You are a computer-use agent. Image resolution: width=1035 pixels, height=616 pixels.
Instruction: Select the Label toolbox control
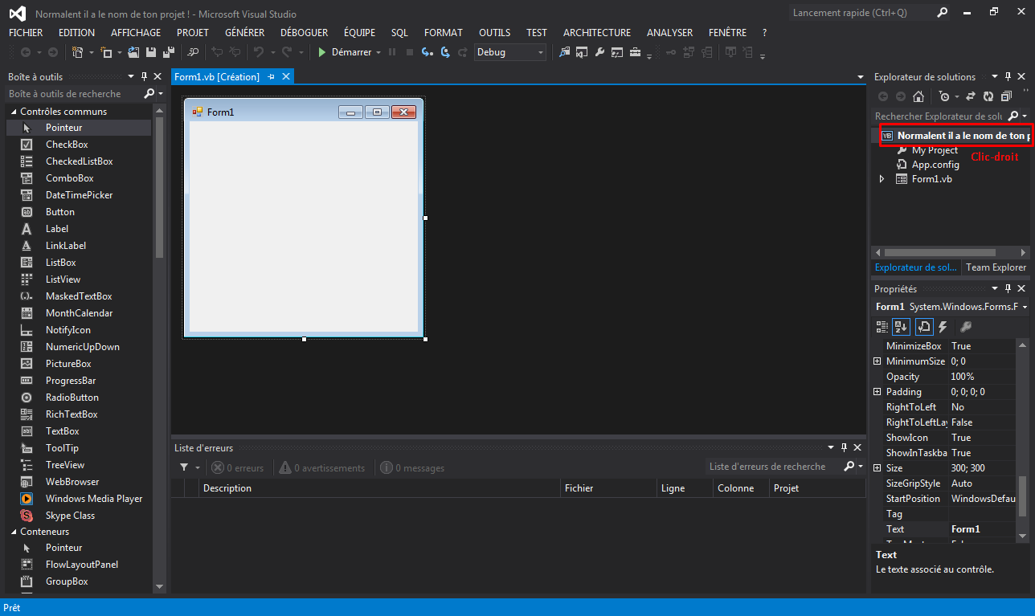pos(79,229)
